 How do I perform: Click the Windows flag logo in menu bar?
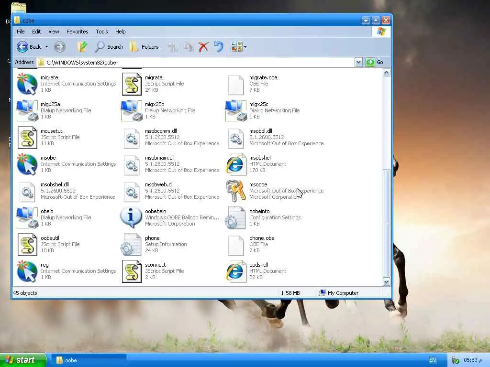point(381,32)
